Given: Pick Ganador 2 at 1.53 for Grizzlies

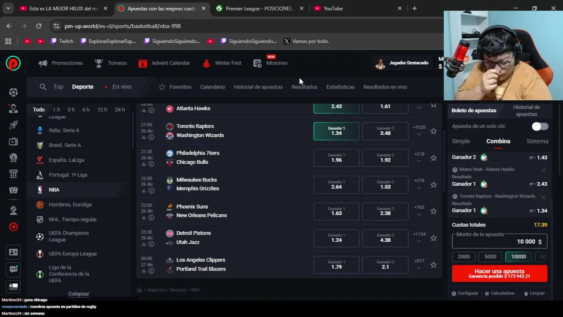Looking at the screenshot, I should tap(385, 184).
